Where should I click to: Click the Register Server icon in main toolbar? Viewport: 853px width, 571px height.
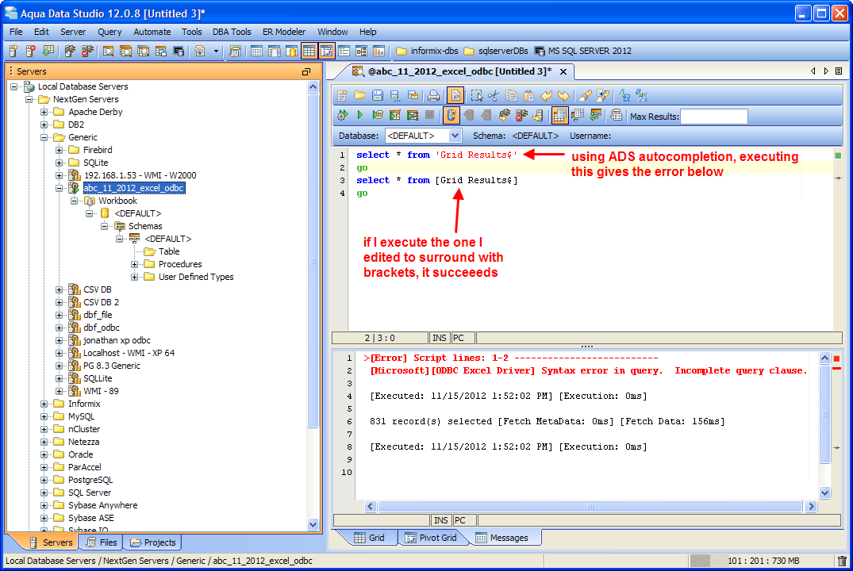tap(13, 51)
